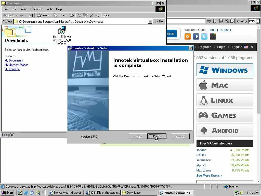
Task: Click the Quality PNG value field
Action: [252, 21]
